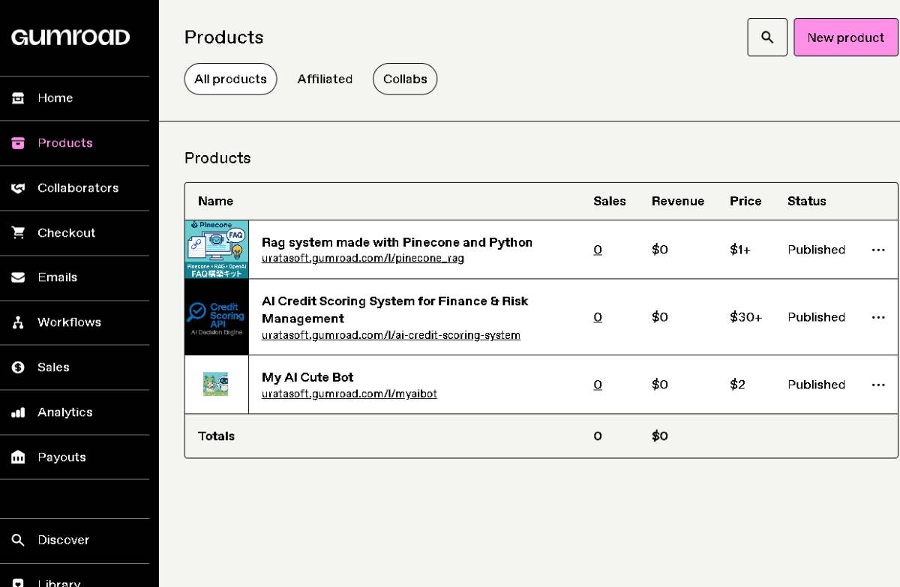Click the Payouts bank icon
Viewport: 900px width, 587px height.
coord(19,457)
